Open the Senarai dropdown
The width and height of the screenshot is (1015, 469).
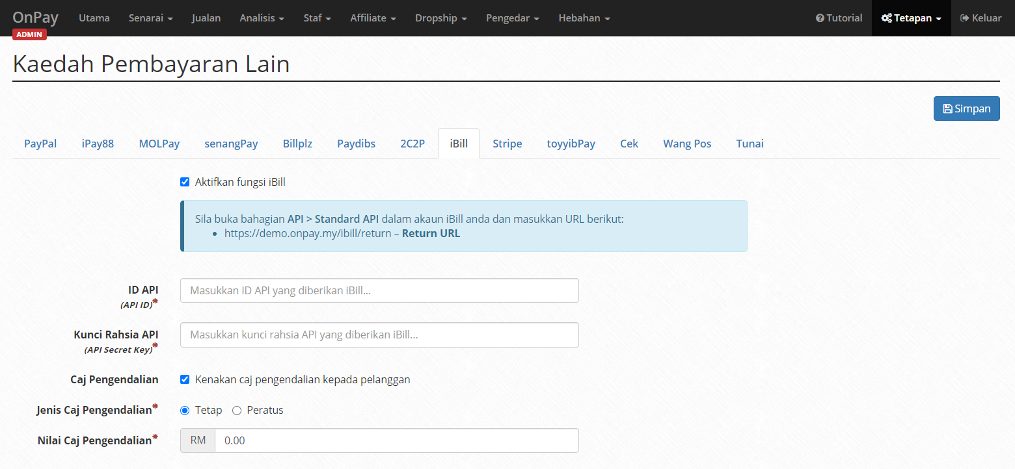pyautogui.click(x=150, y=18)
